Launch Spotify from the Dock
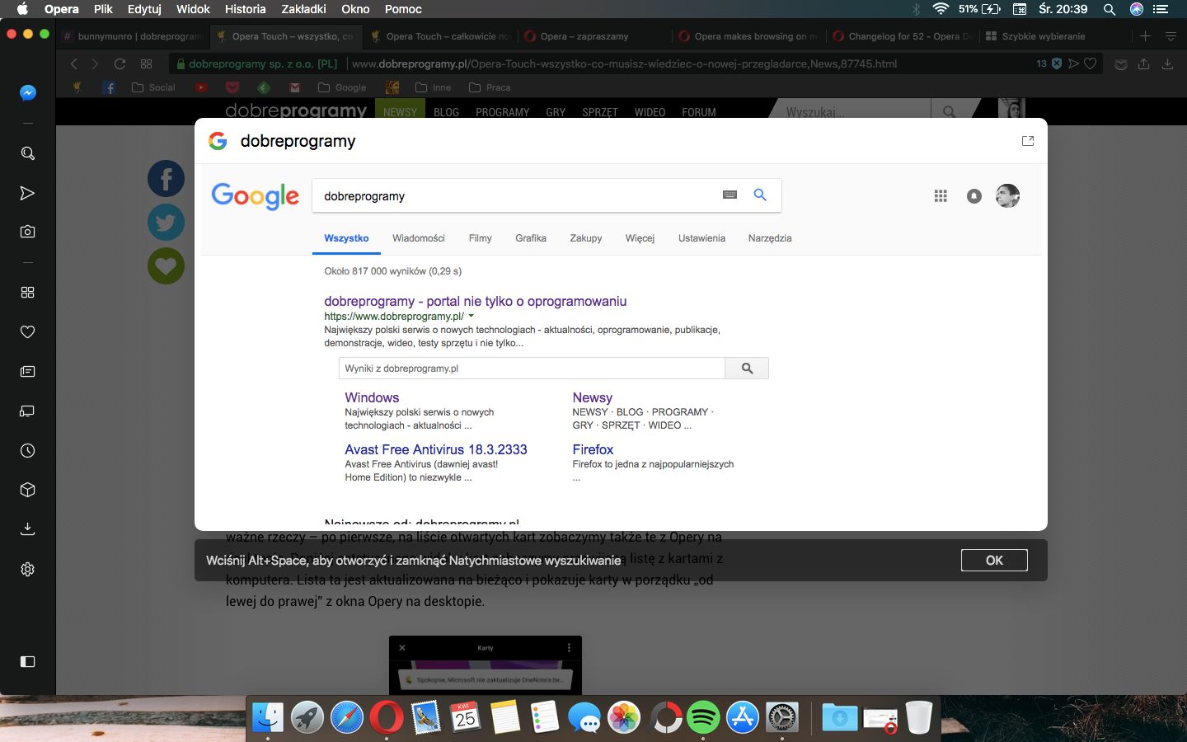Screen dimensions: 1187x742 703,717
